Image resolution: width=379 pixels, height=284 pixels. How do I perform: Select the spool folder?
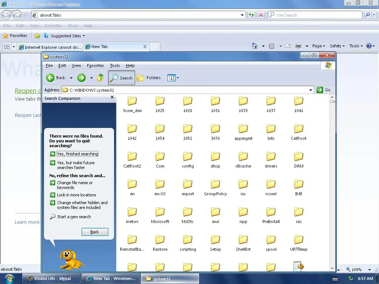[271, 243]
